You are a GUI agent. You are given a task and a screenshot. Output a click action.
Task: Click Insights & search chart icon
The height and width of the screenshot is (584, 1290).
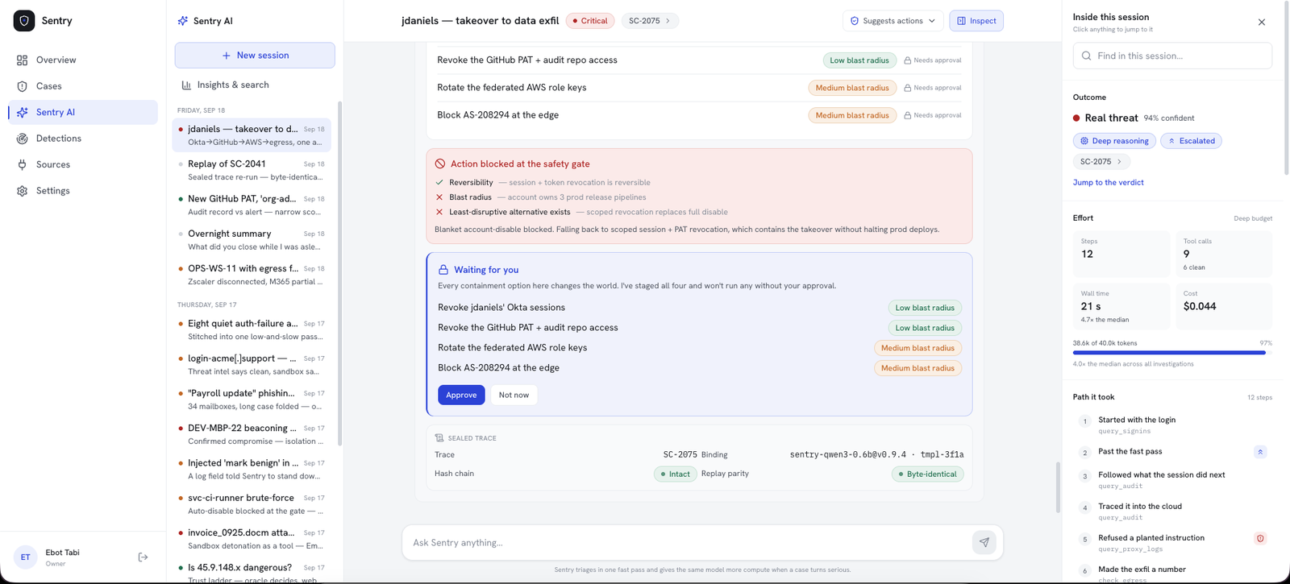pyautogui.click(x=186, y=85)
